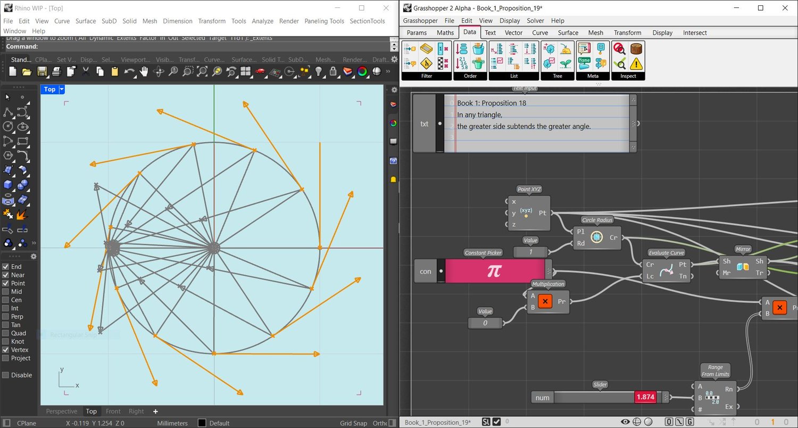Click the sort numbers icon in Order group
Viewport: 798px width, 428px height.
[462, 64]
